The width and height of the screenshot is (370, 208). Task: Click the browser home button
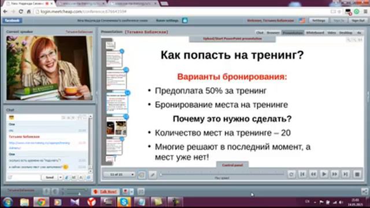tap(28, 12)
